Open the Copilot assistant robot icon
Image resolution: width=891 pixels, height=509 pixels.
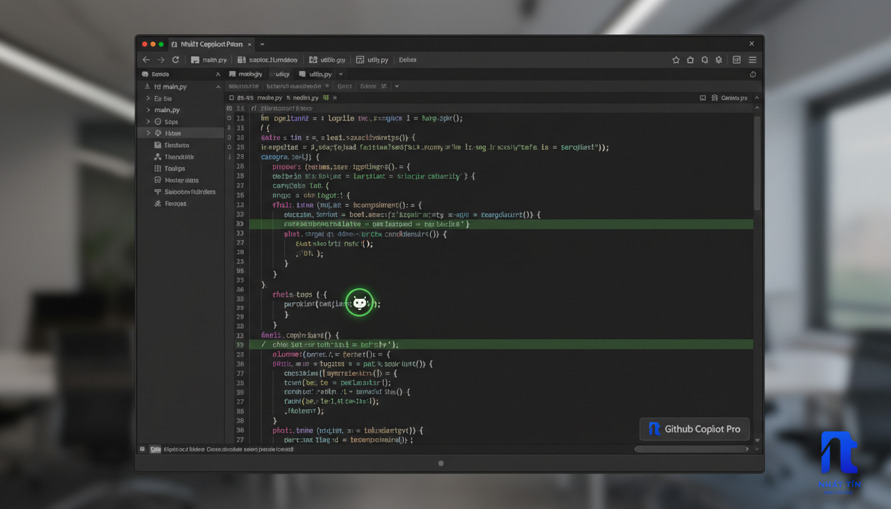pos(359,303)
